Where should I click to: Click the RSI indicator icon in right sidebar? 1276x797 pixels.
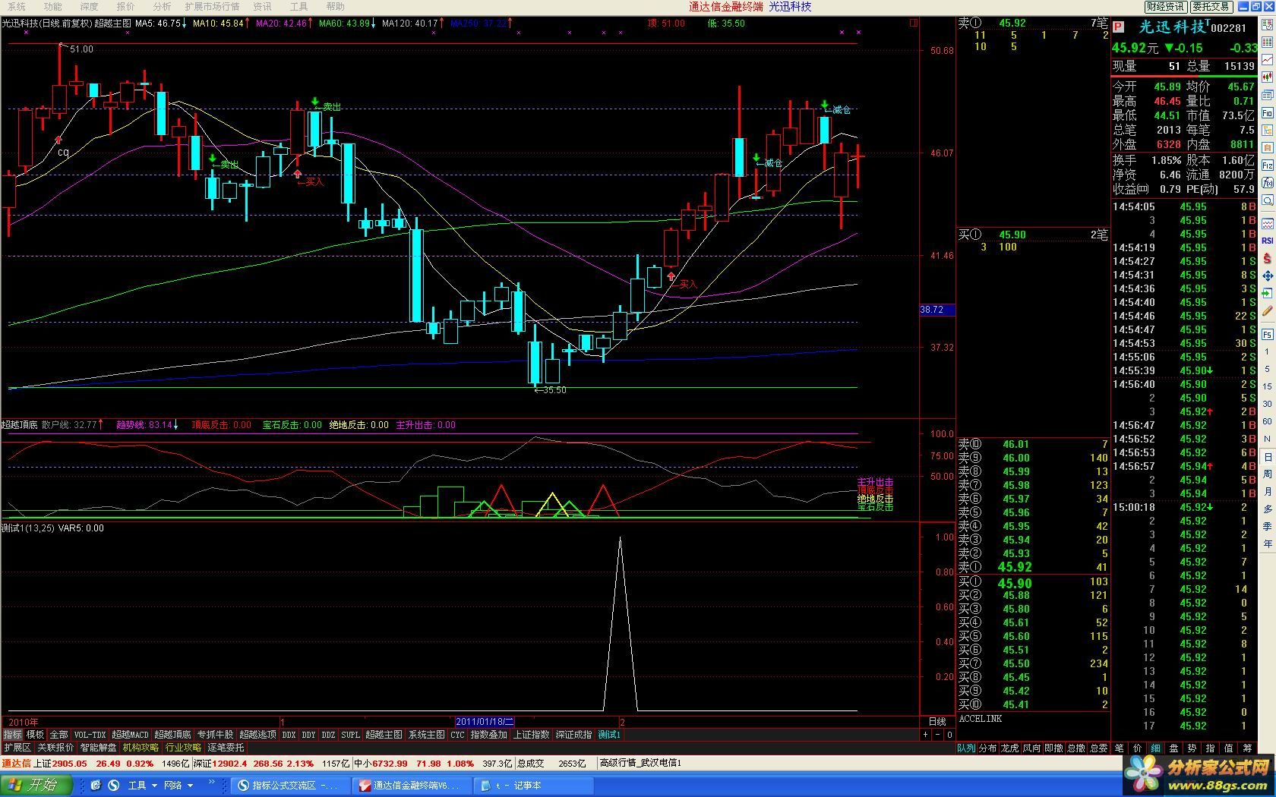coord(1268,241)
